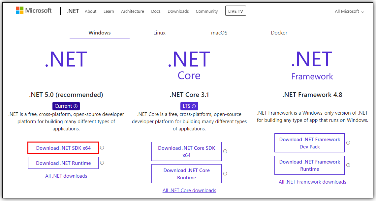Viewport: 376px width, 201px height.
Task: Open the All .NET Framework downloads link
Action: click(312, 182)
